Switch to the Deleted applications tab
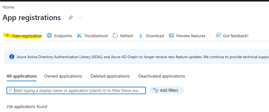 pos(110,76)
